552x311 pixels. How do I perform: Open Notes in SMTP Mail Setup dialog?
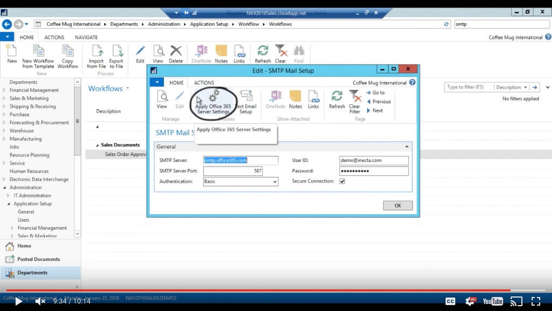tap(296, 100)
